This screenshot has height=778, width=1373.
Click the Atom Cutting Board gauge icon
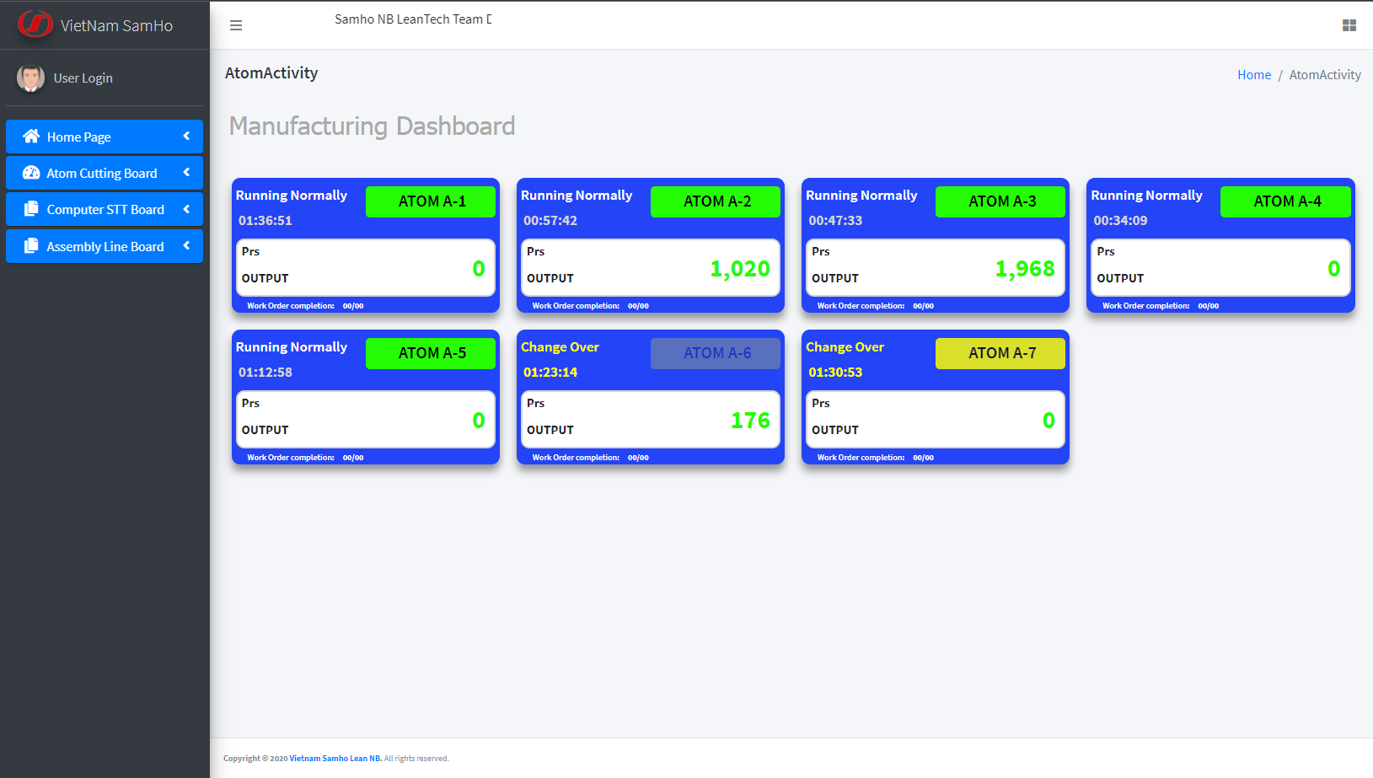(x=31, y=173)
